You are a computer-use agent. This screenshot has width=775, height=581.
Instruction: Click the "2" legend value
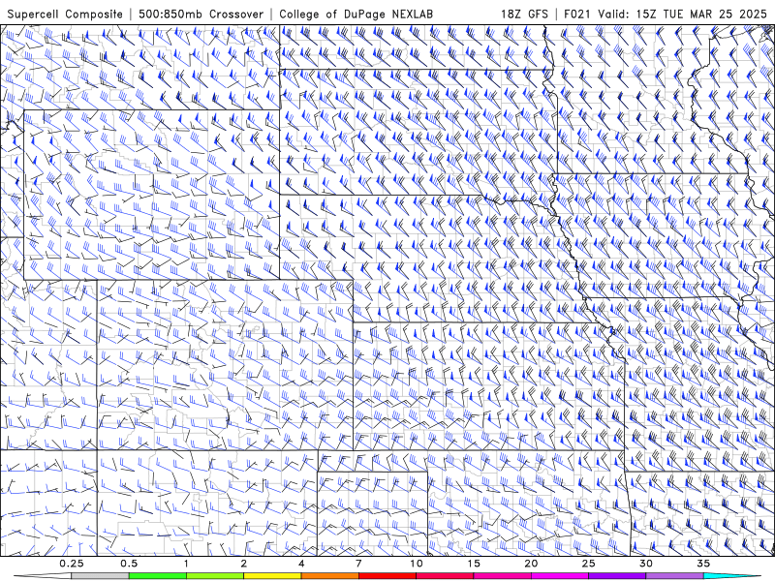(244, 564)
